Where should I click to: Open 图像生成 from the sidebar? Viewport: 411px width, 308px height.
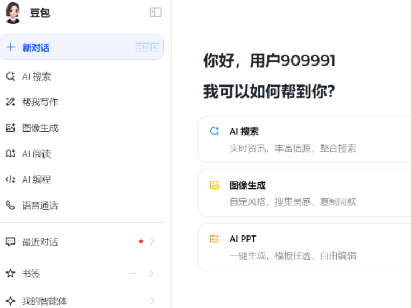coord(40,128)
